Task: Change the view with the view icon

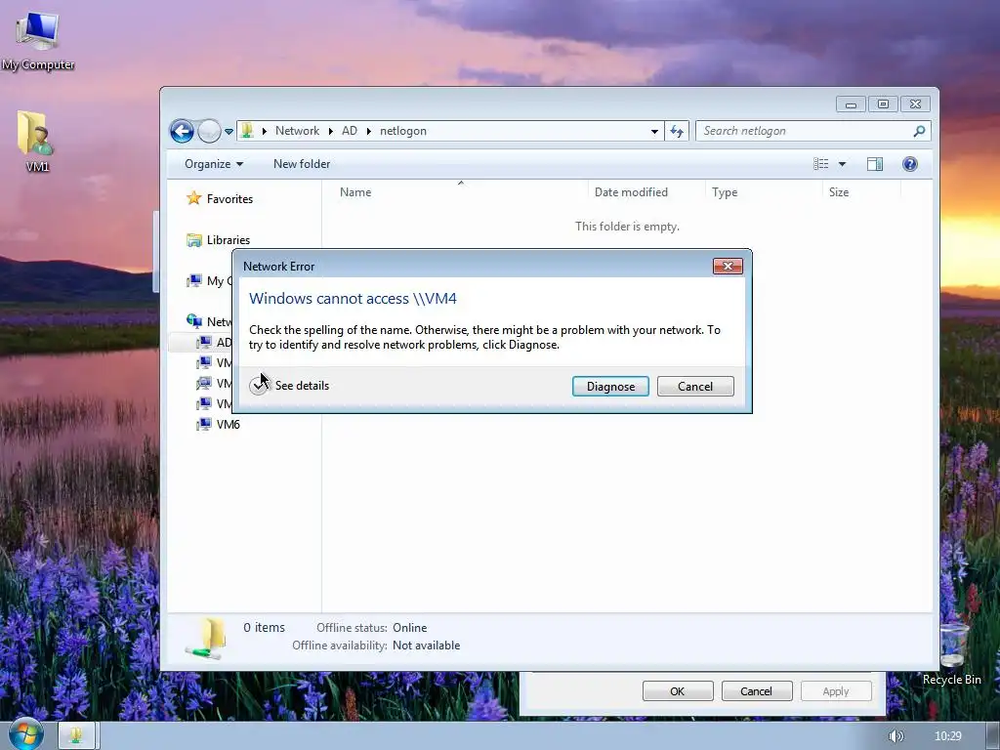Action: pyautogui.click(x=820, y=164)
